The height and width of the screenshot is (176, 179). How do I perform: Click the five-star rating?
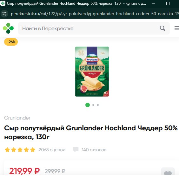20,150
